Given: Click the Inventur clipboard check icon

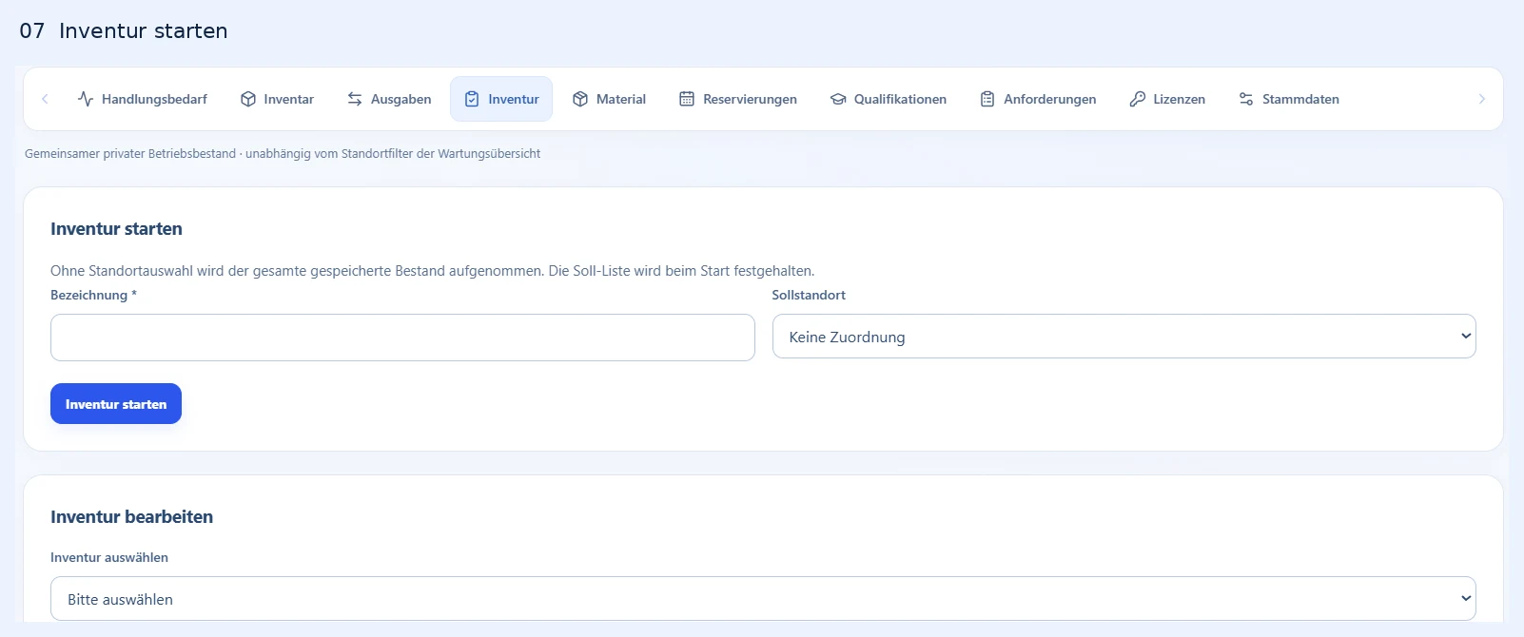Looking at the screenshot, I should click(x=472, y=99).
